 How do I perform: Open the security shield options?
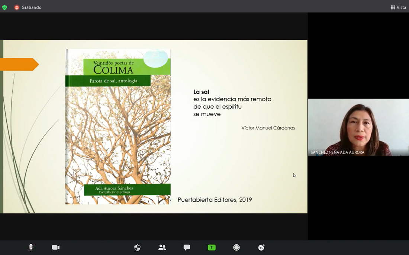(137, 248)
